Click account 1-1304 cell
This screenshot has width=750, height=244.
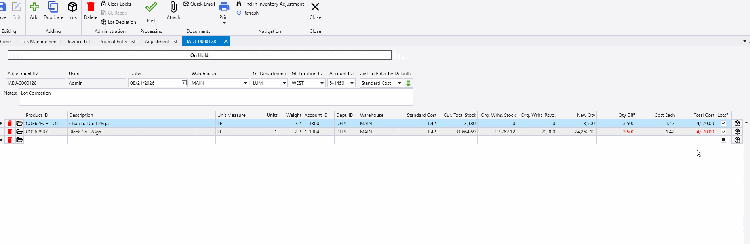point(318,132)
